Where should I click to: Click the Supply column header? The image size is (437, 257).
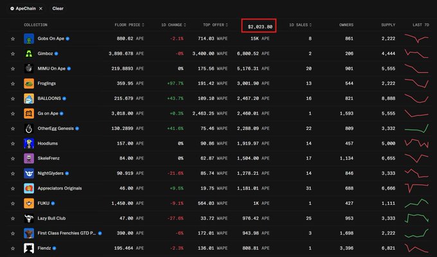[388, 25]
